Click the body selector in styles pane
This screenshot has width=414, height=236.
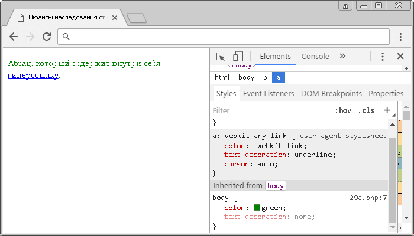coord(221,198)
